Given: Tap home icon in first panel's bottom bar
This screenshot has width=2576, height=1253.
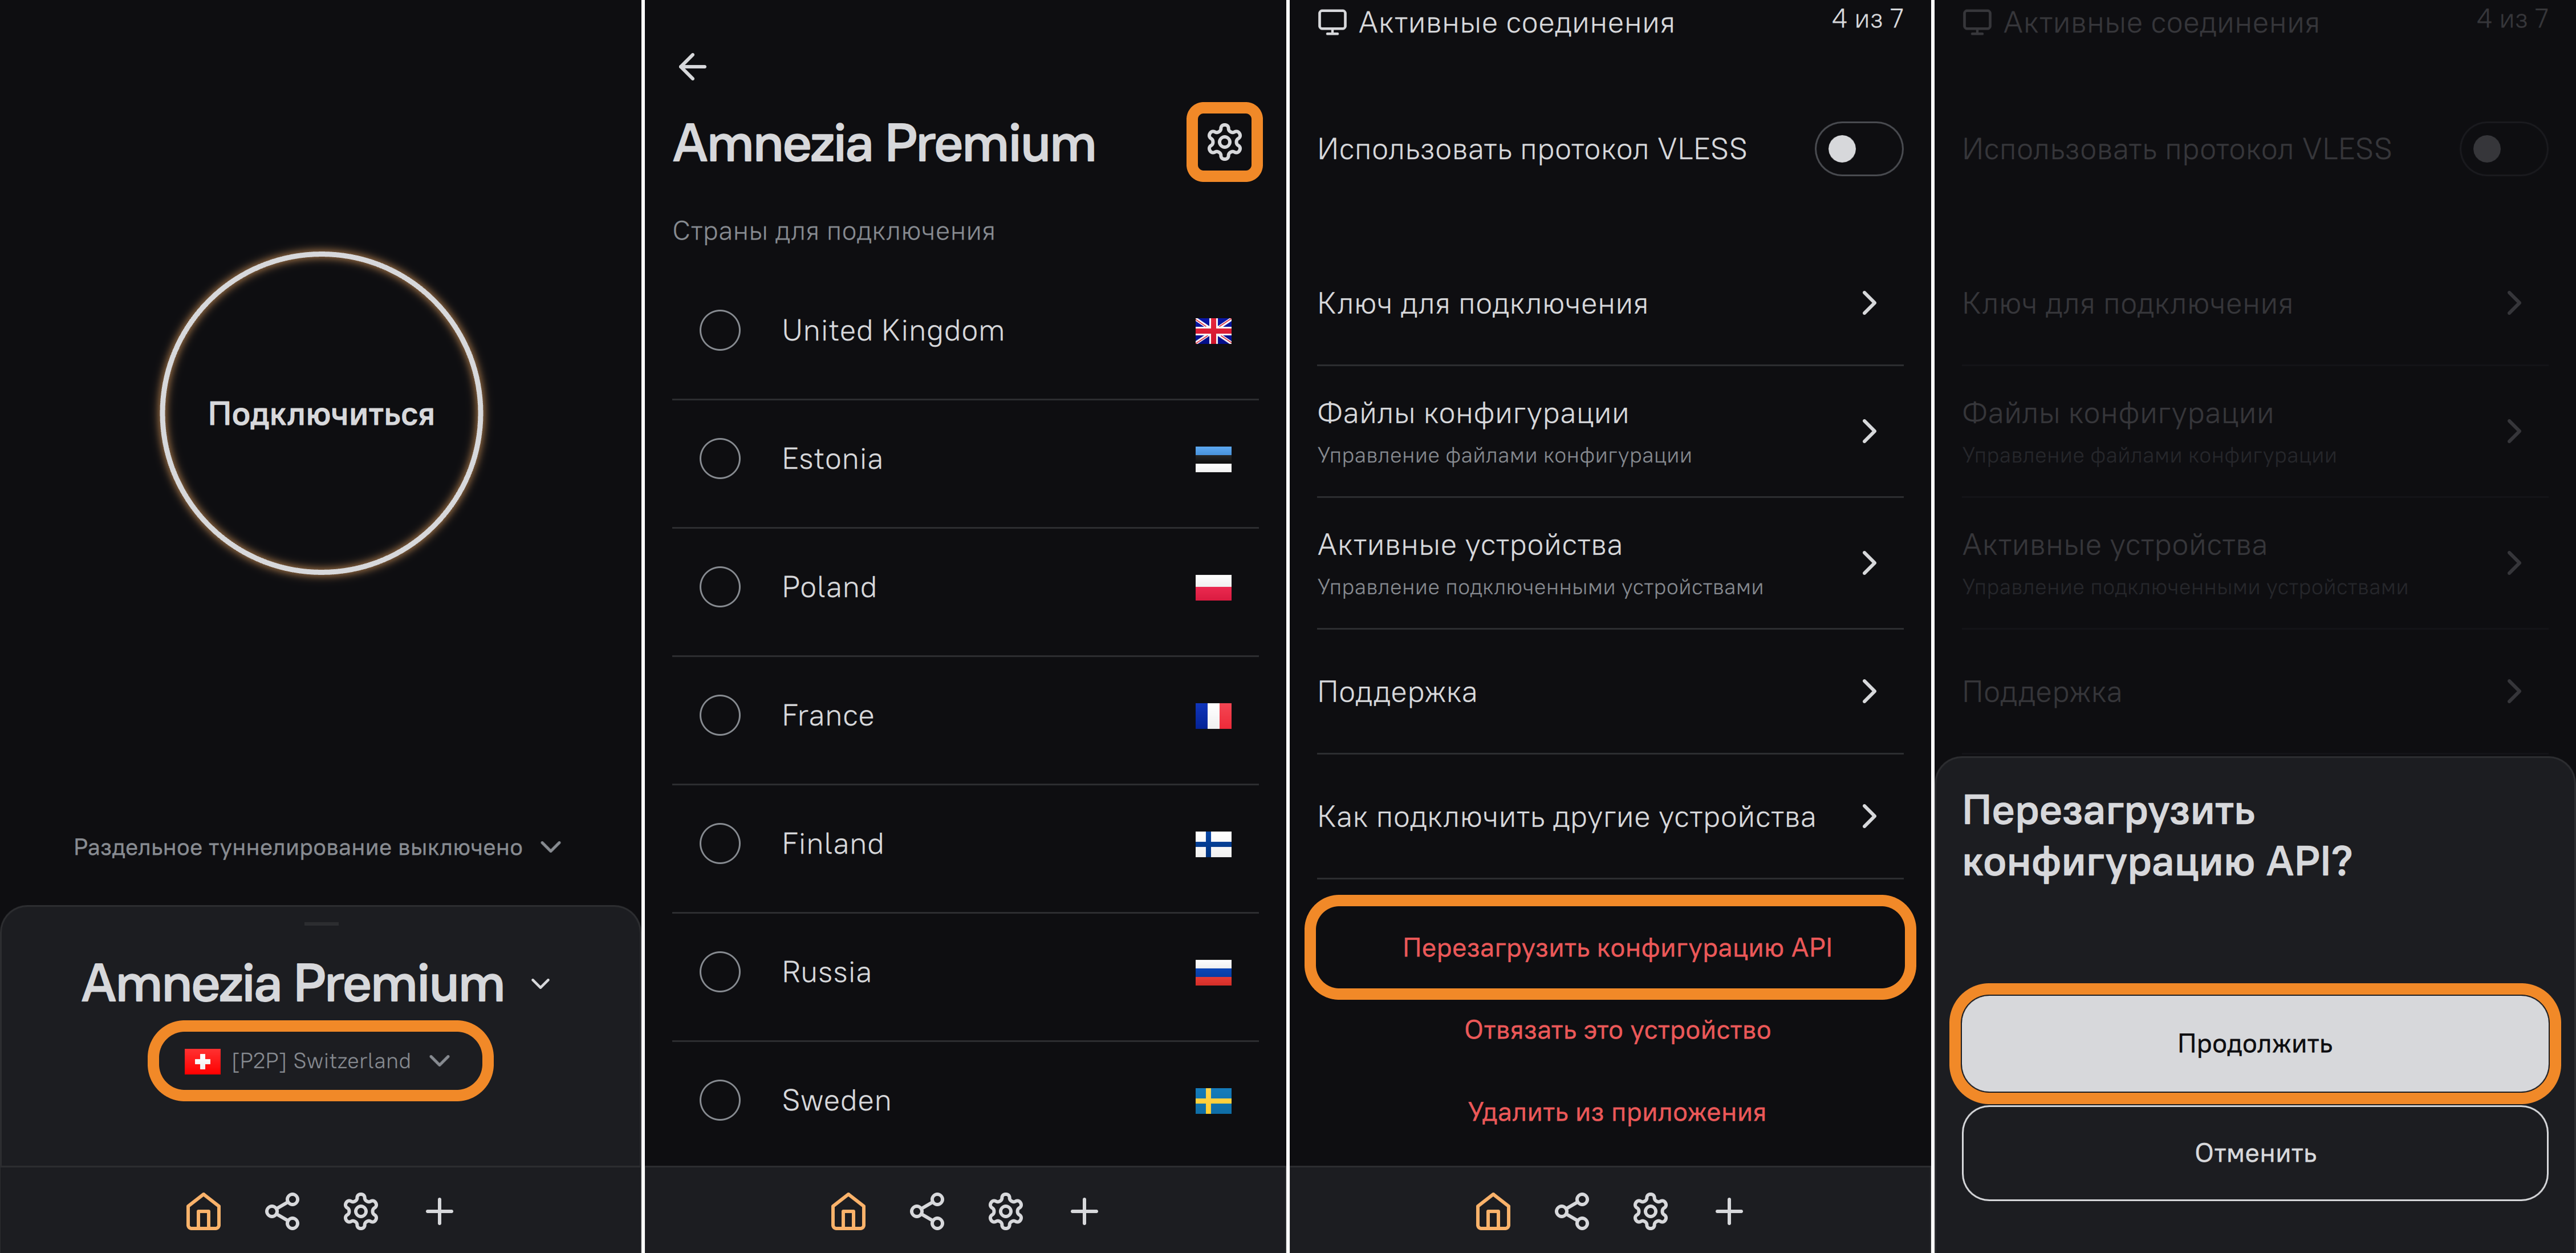Looking at the screenshot, I should point(203,1211).
